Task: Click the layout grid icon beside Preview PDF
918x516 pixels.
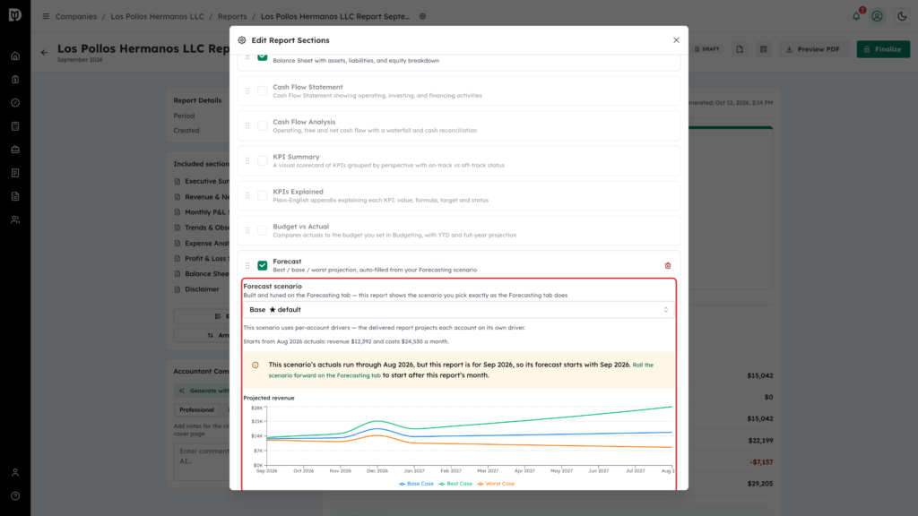Action: [764, 49]
